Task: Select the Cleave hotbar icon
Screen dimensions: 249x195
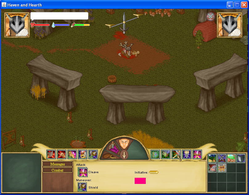Action: tap(197, 154)
